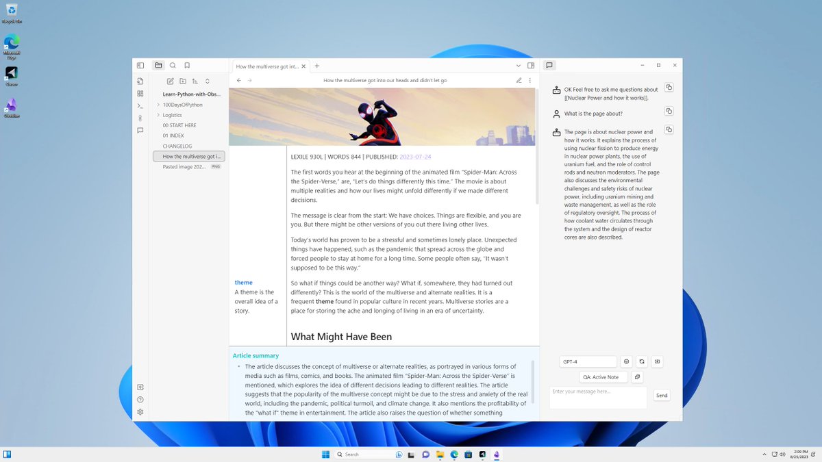Collapse or expand all folders icon
This screenshot has width=822, height=462.
(208, 81)
